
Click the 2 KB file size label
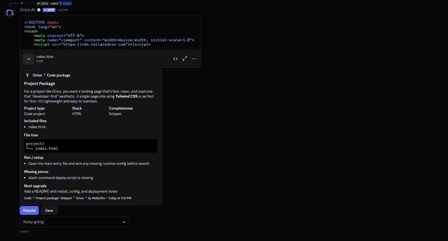[x=40, y=61]
